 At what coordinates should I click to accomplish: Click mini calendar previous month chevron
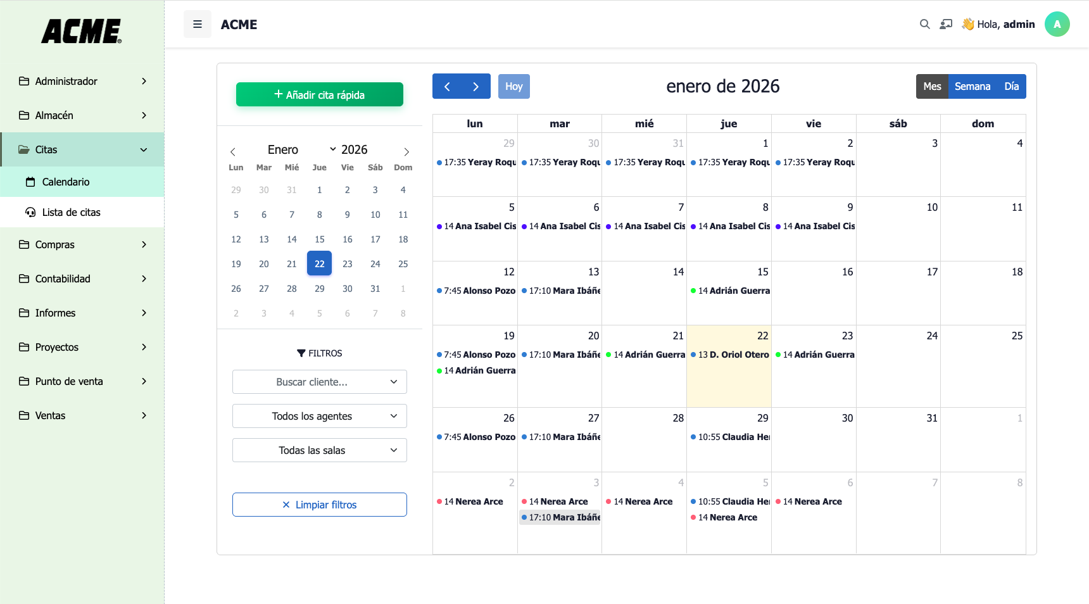click(x=233, y=152)
